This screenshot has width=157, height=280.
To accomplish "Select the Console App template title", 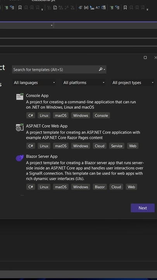I will tap(37, 96).
